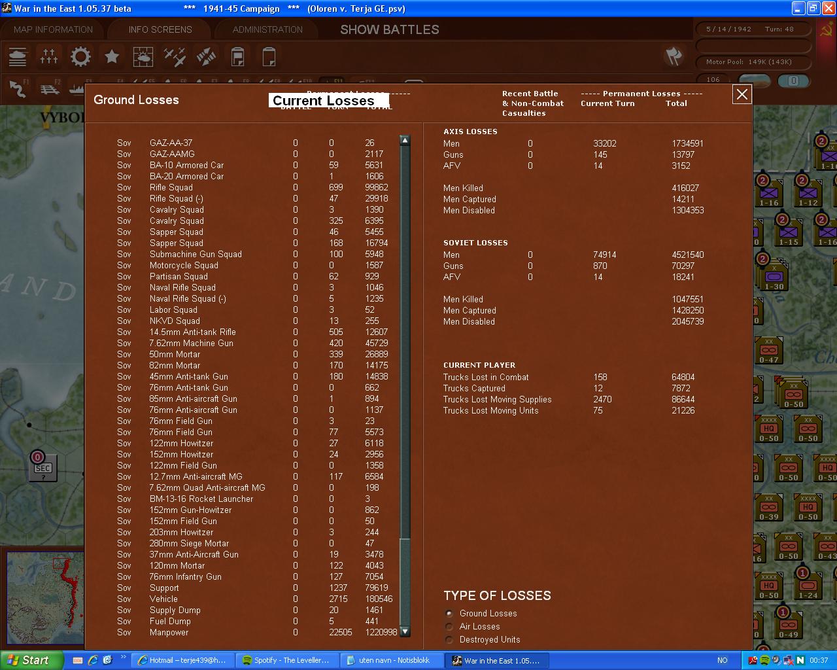Click the NO language indicator
The image size is (837, 670).
(x=723, y=660)
